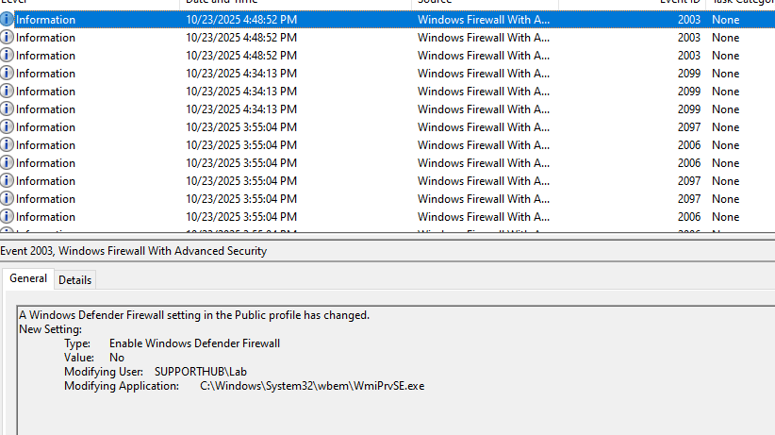Image resolution: width=775 pixels, height=435 pixels.
Task: Click the SUPPORTHUB\Lab modifying user value
Action: (x=200, y=372)
